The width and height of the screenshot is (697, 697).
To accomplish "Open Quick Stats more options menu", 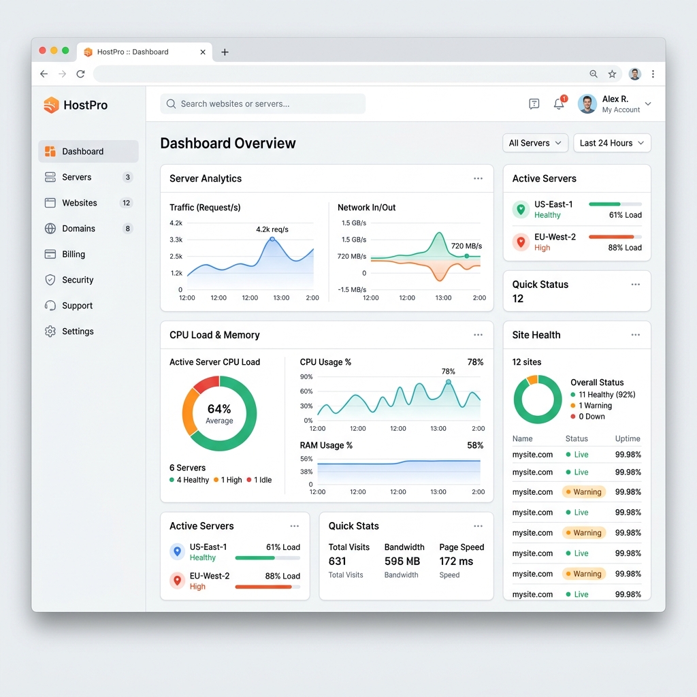I will click(478, 526).
